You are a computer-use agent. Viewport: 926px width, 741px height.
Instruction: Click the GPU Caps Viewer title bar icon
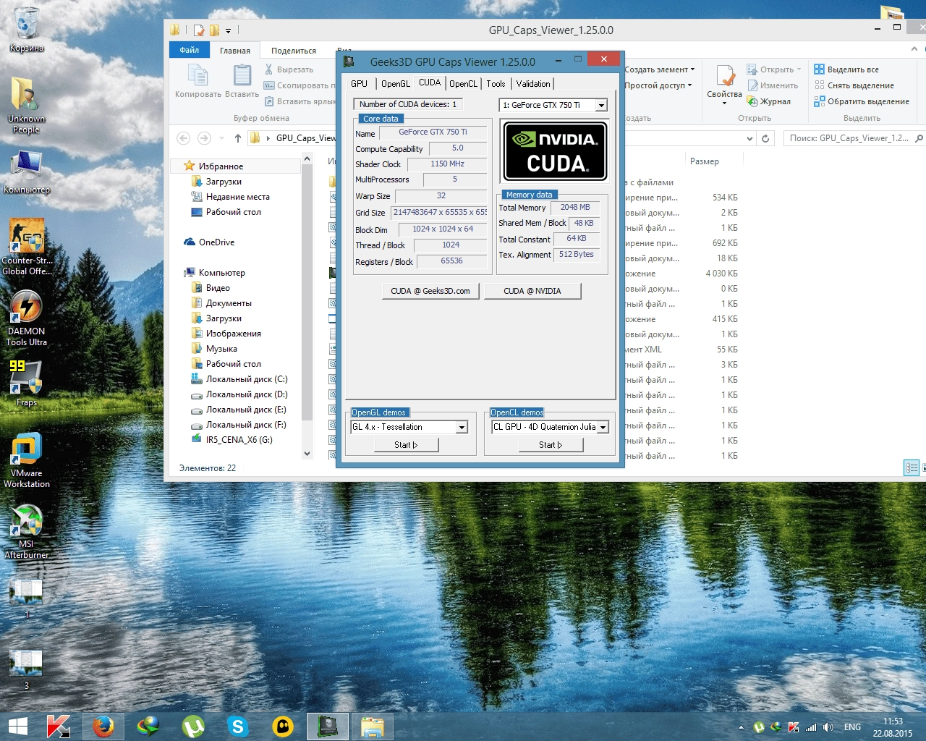coord(349,62)
